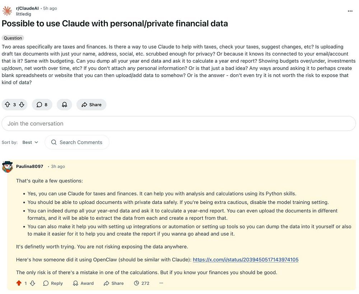Share the post
Viewport: 359px width, 294px height.
[x=91, y=105]
